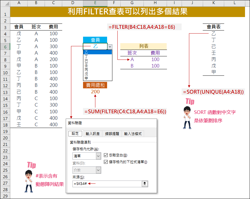Click the blue 會員 label cell
Image resolution: width=250 pixels, height=199 pixels.
[95, 40]
